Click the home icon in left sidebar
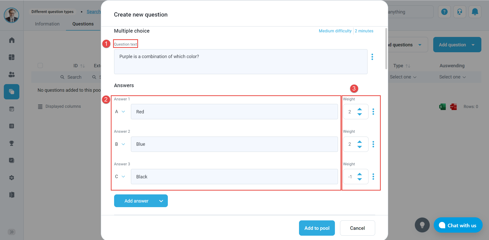This screenshot has width=489, height=240. pos(12,40)
